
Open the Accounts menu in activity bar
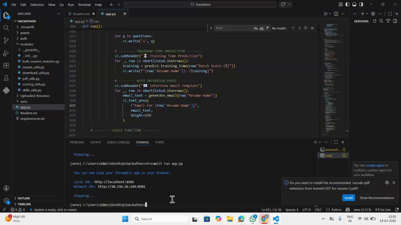pos(6,188)
